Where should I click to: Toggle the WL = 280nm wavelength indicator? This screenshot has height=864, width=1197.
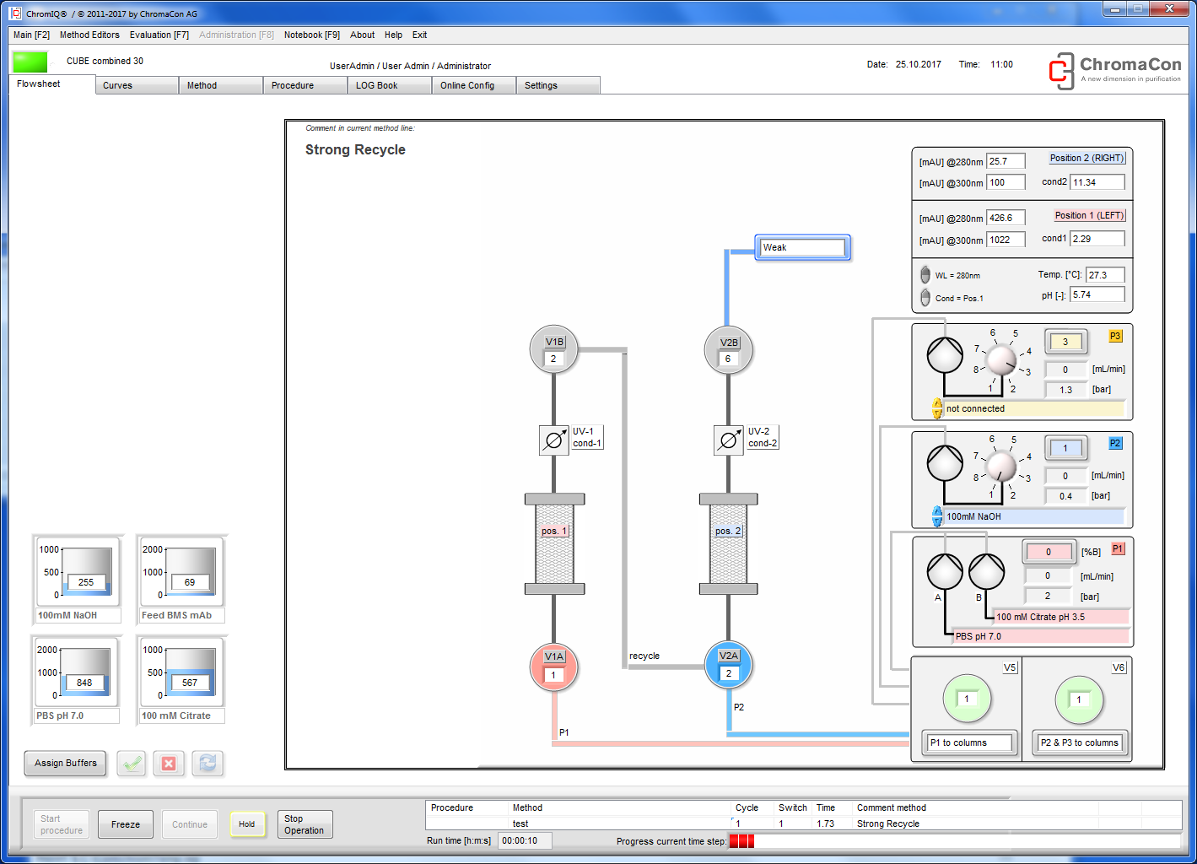click(925, 274)
